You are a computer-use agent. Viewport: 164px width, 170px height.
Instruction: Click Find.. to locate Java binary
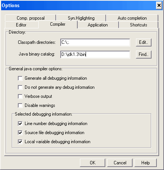click(144, 54)
